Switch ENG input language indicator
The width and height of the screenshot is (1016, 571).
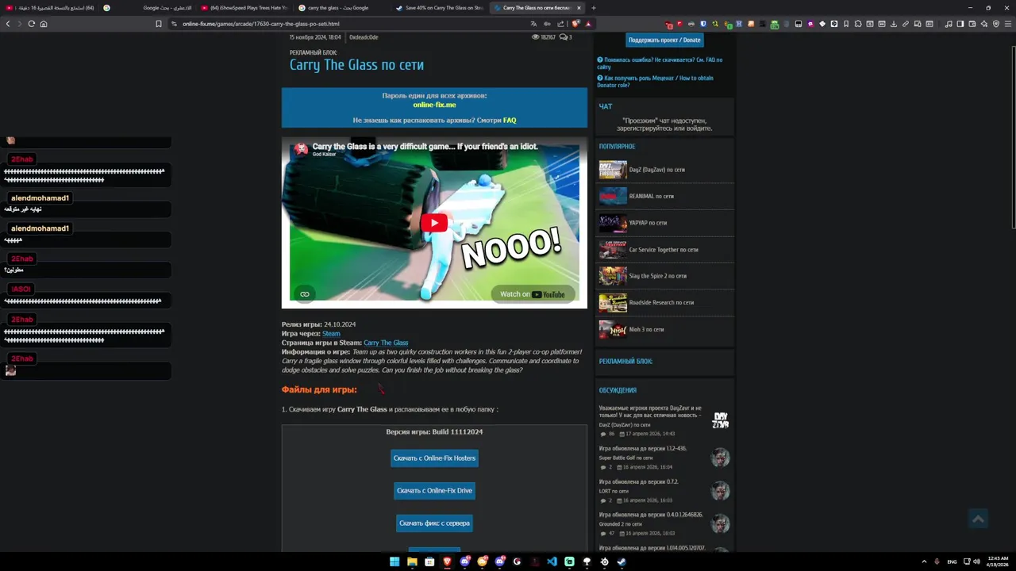[952, 561]
